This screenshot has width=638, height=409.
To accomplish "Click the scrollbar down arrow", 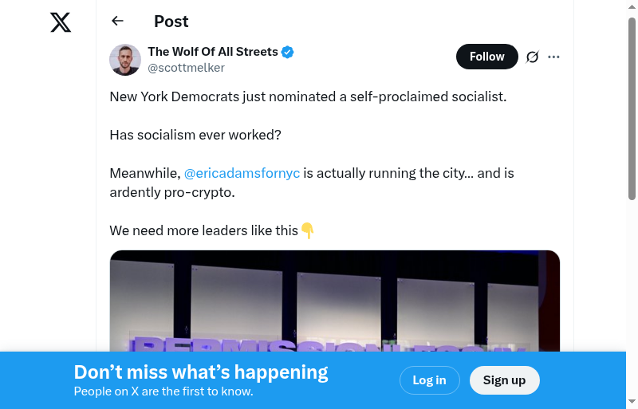I will tap(632, 401).
